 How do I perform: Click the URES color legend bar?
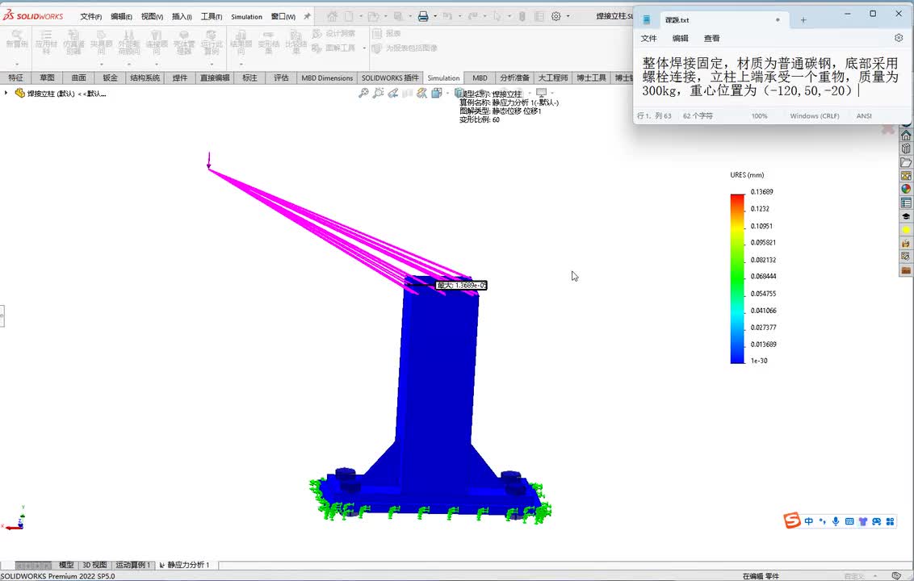737,278
